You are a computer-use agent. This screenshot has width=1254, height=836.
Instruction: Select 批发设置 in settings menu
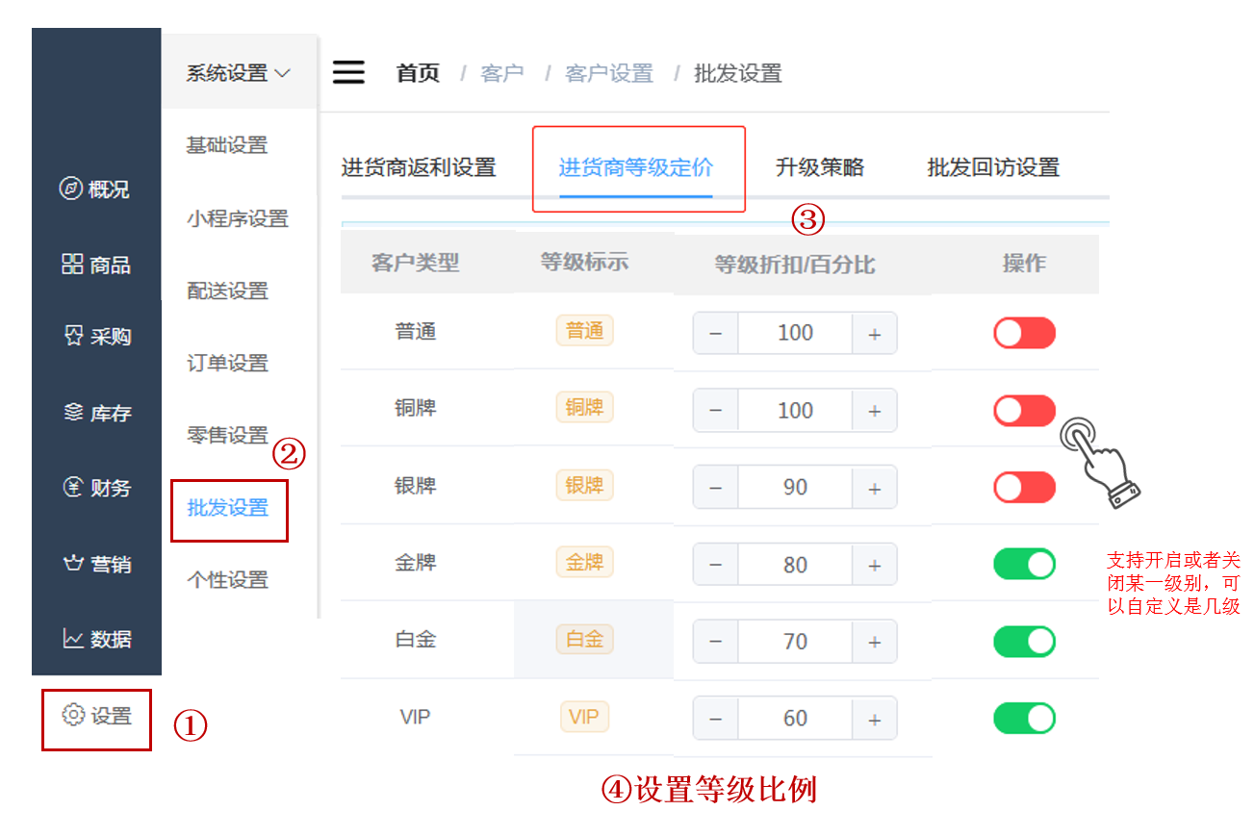(x=228, y=508)
